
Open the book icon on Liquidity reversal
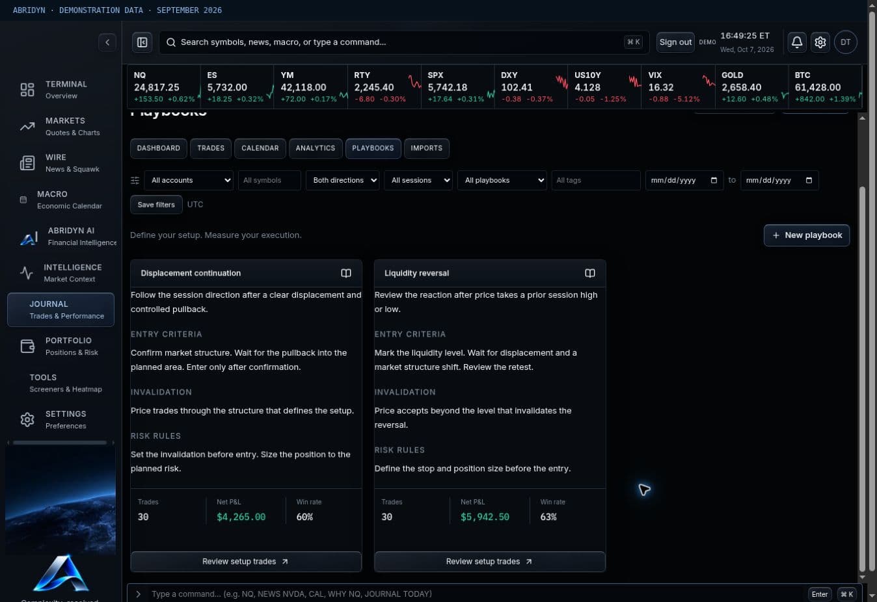click(590, 273)
